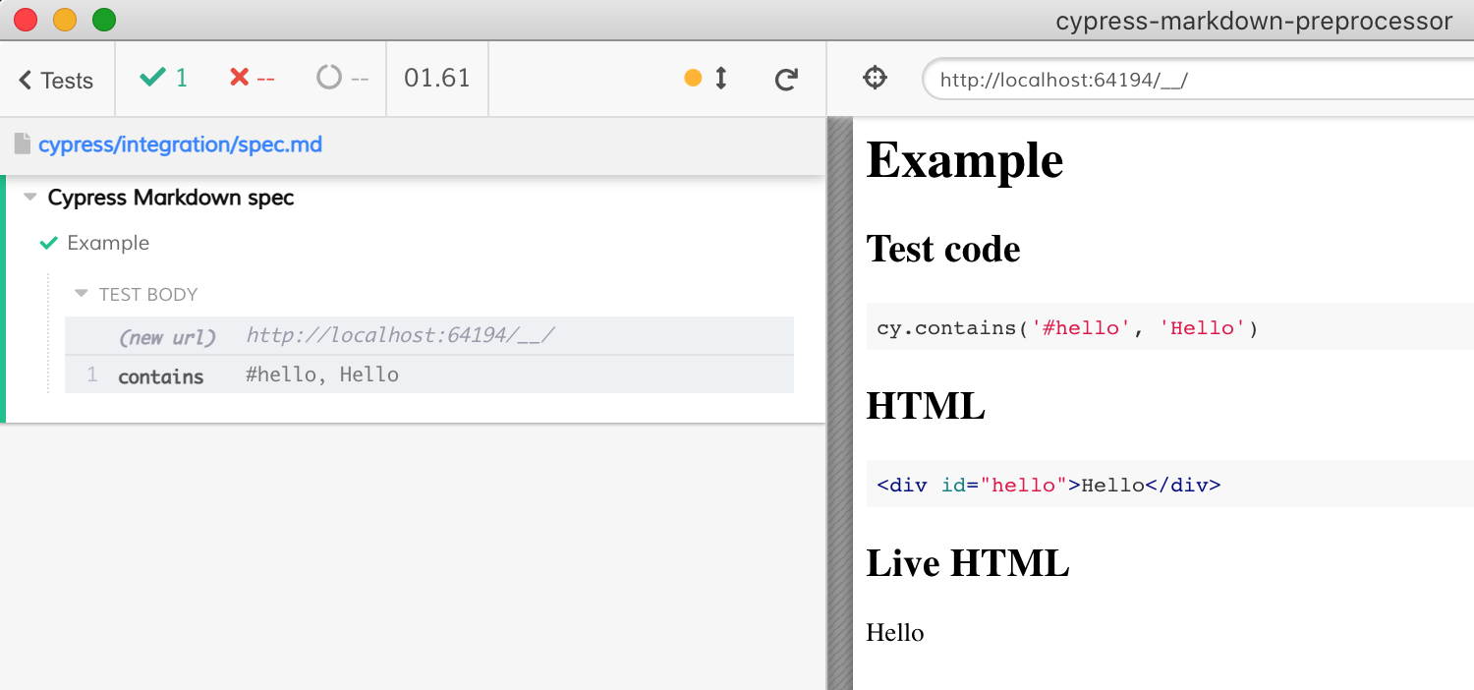Click the Live HTML heading
This screenshot has height=690, width=1474.
[x=968, y=562]
